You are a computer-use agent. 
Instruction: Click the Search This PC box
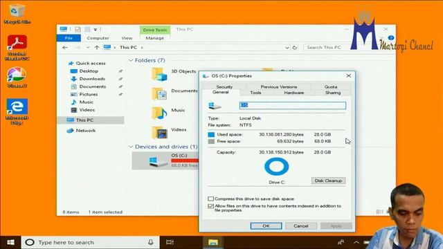click(x=327, y=48)
